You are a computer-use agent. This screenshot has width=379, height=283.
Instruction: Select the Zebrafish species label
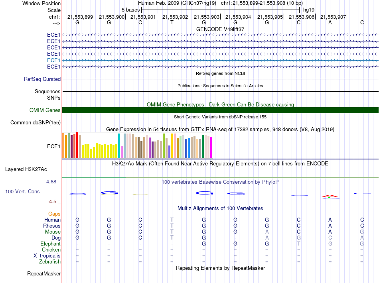coord(50,262)
